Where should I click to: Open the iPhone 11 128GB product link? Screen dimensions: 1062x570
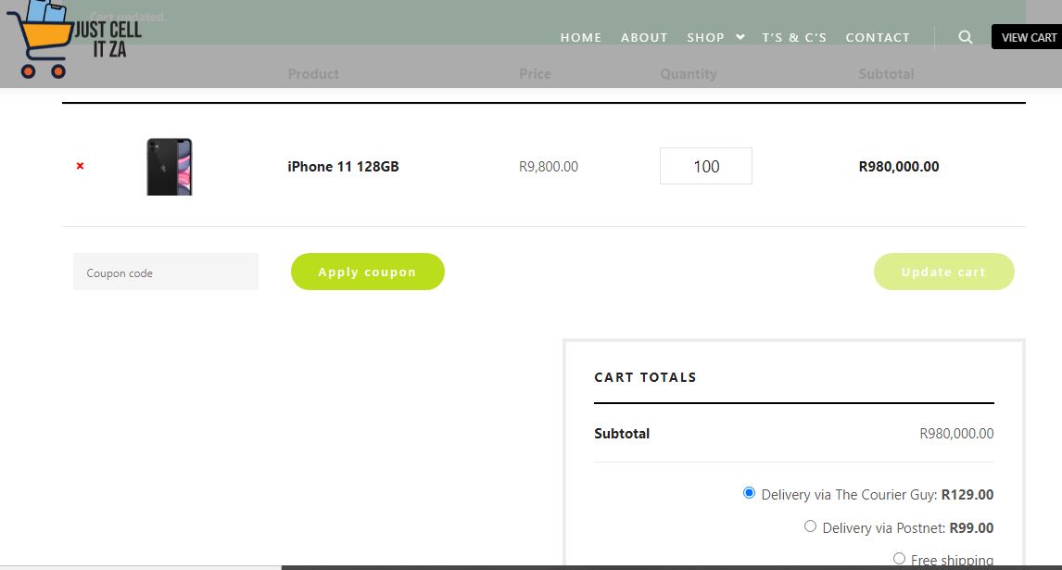[x=343, y=167]
